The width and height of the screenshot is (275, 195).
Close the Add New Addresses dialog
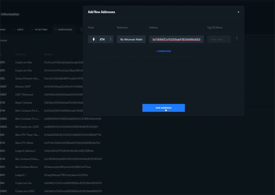coord(238,12)
